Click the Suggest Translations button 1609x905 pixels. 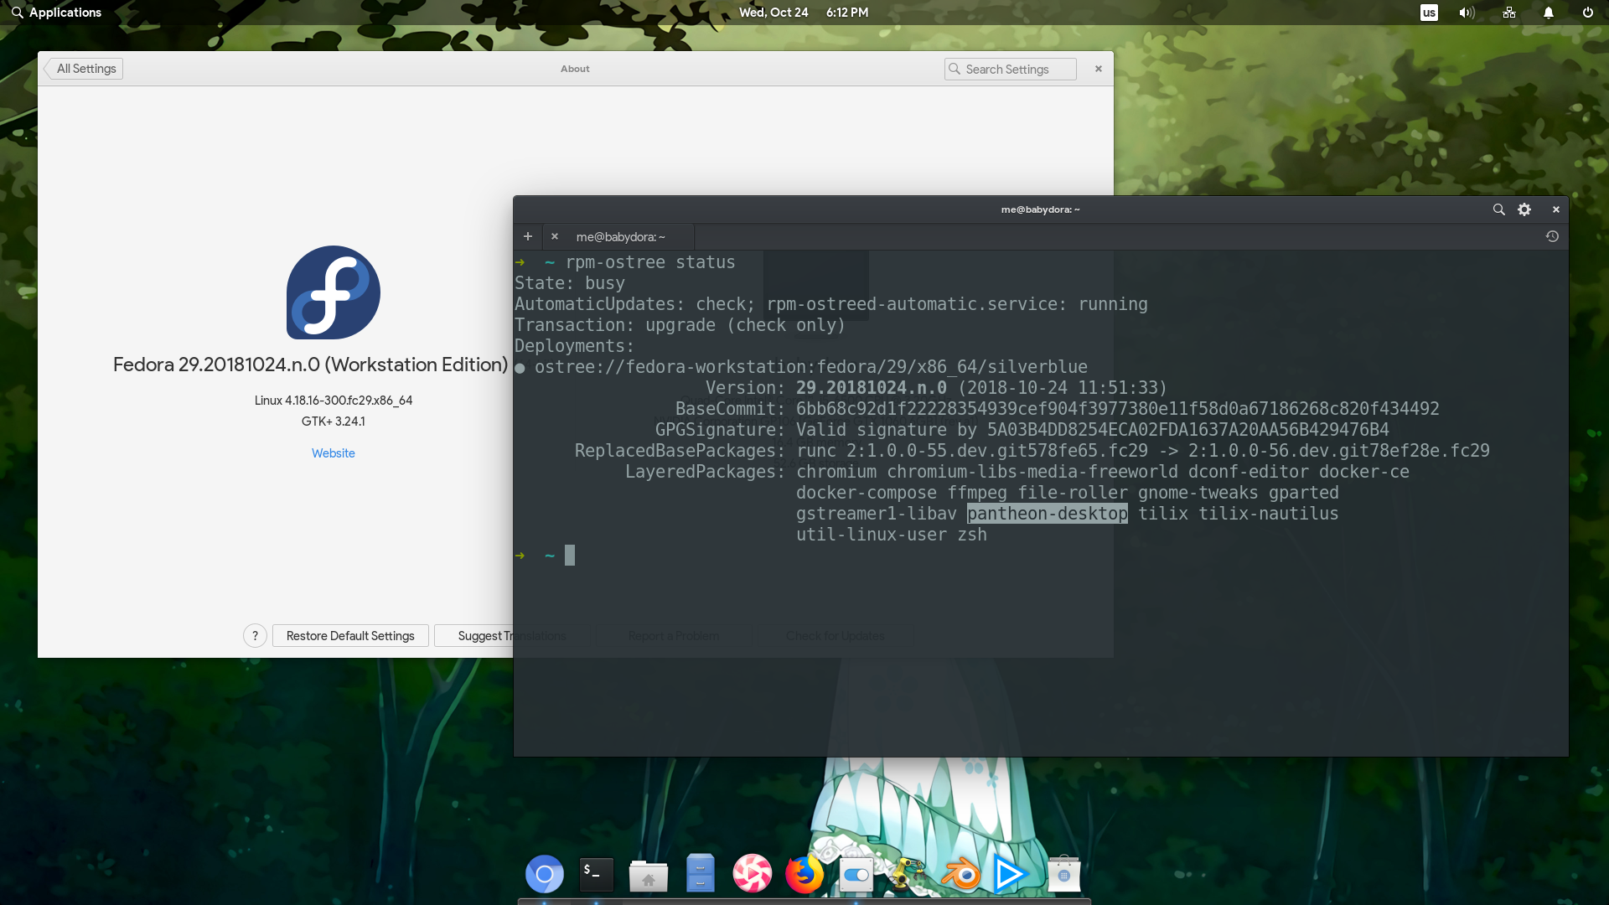pyautogui.click(x=511, y=636)
